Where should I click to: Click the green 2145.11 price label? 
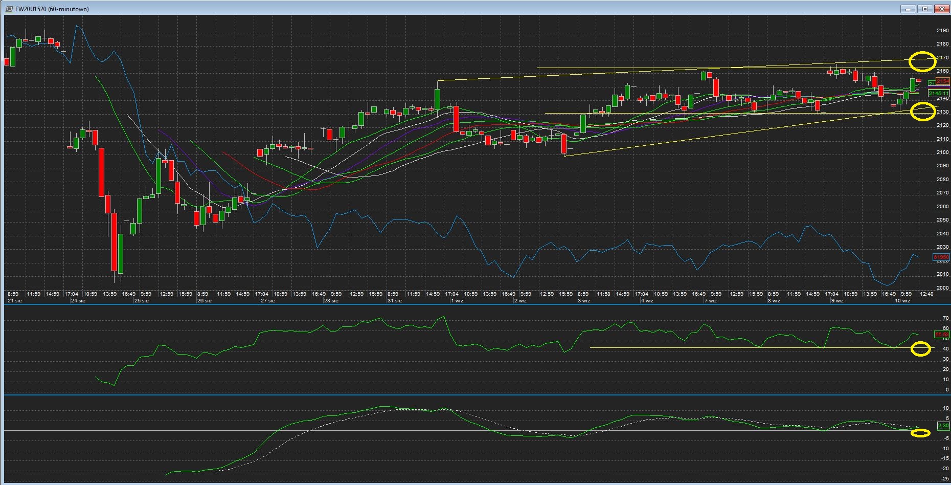point(938,93)
